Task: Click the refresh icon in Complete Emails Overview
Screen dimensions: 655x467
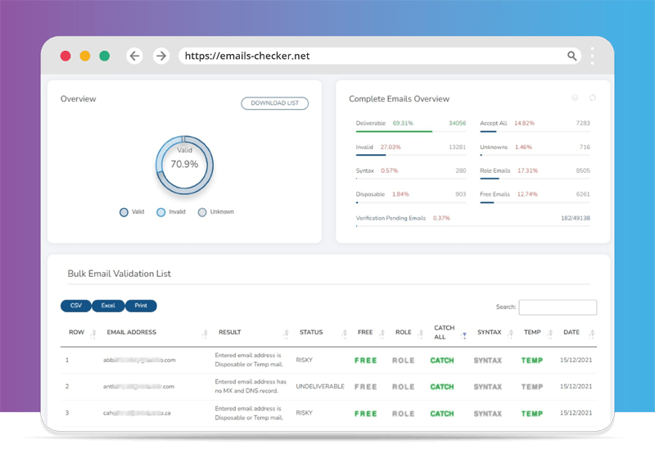Action: (593, 98)
